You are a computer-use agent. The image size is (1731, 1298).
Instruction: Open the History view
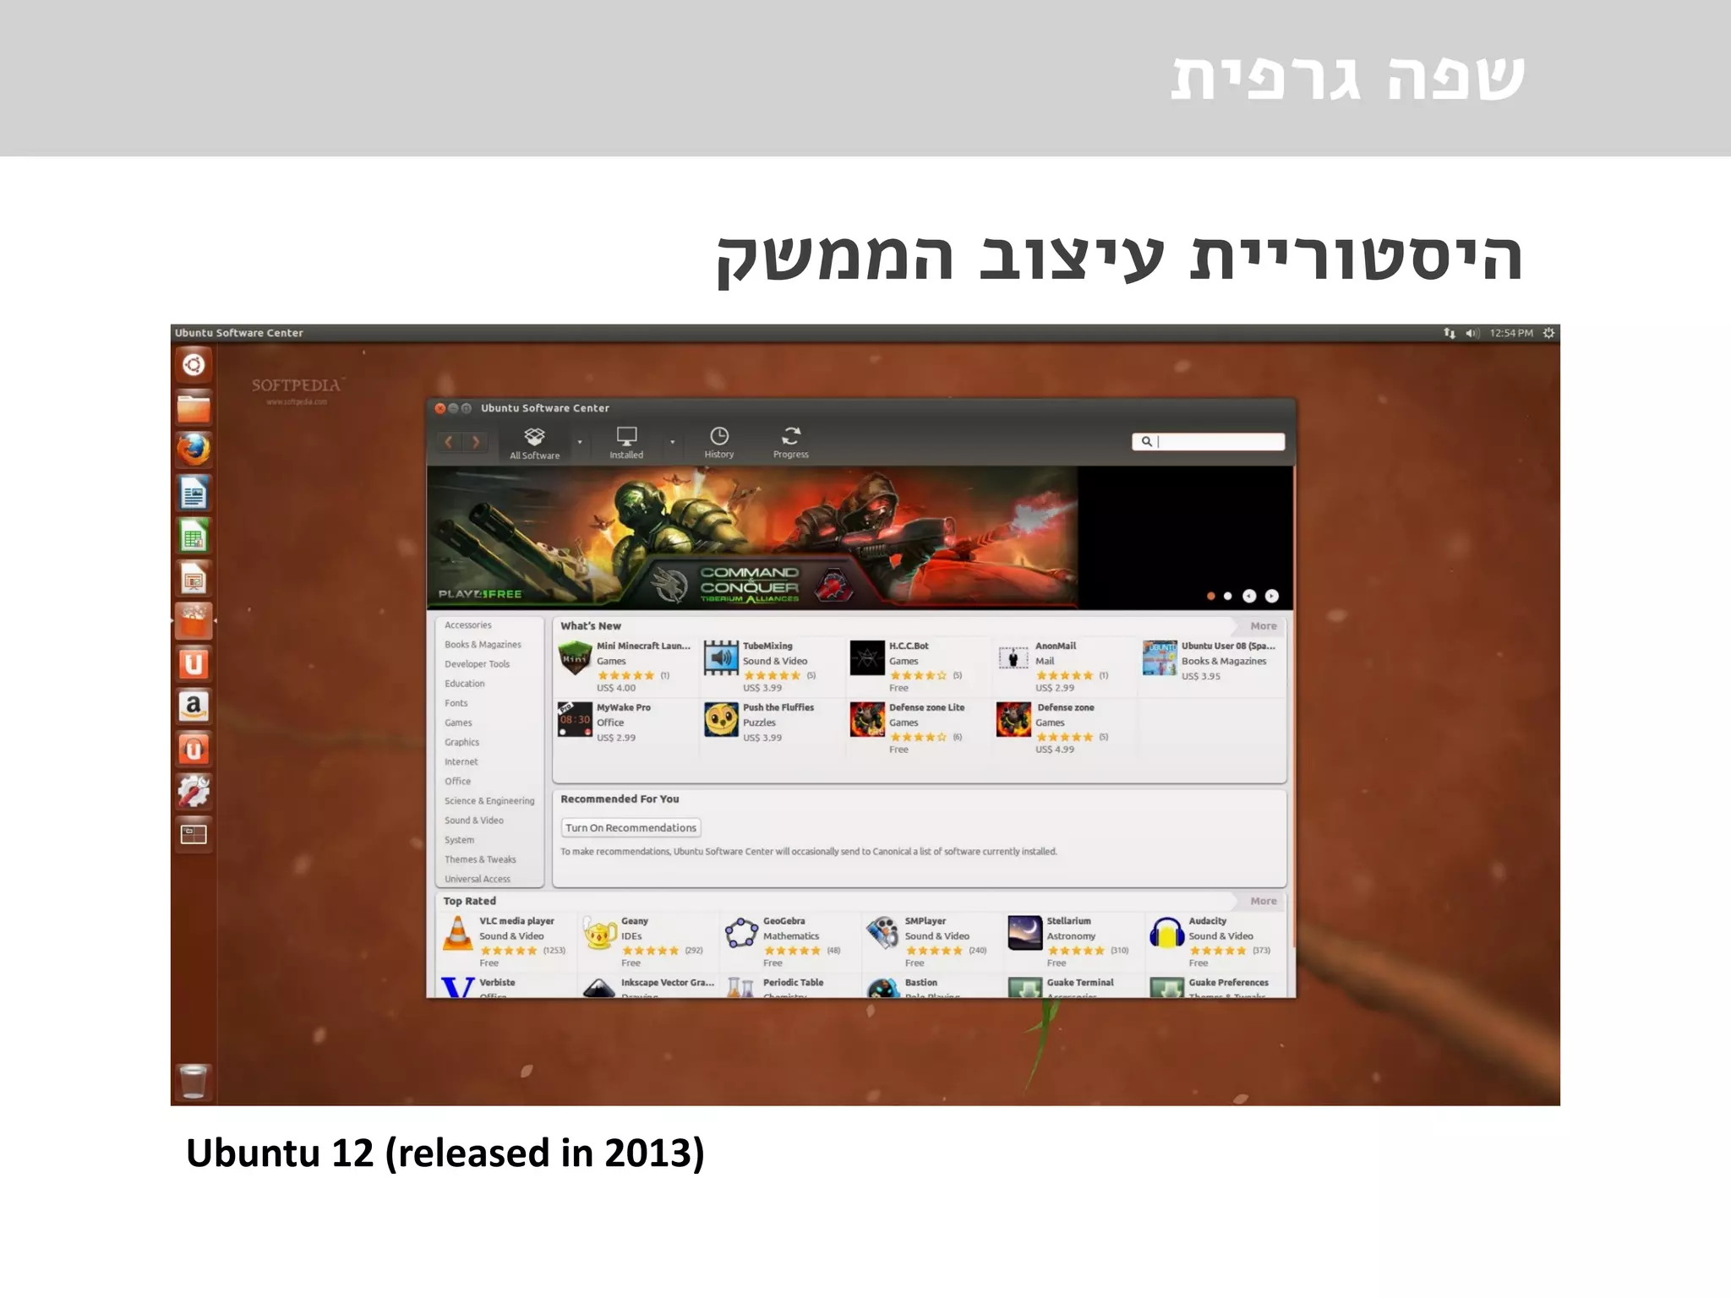pos(719,444)
